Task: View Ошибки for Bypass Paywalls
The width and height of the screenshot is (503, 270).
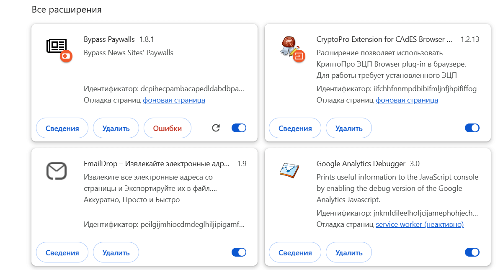Action: pyautogui.click(x=168, y=128)
